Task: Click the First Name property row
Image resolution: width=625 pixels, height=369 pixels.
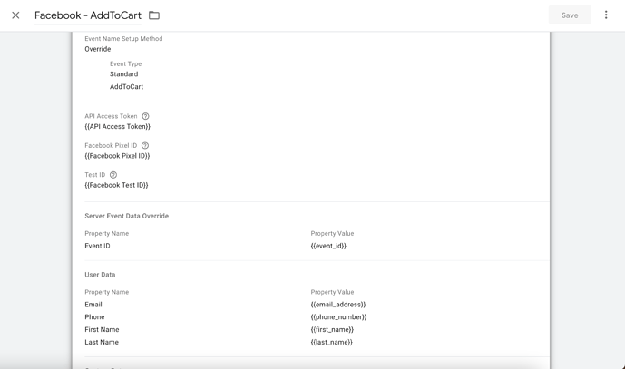Action: pos(102,329)
